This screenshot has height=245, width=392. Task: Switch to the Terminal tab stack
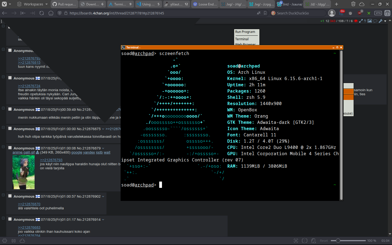click(121, 4)
